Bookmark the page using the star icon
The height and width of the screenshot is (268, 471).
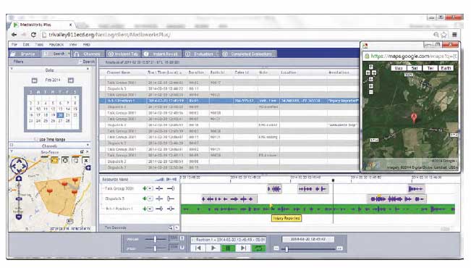(x=444, y=35)
